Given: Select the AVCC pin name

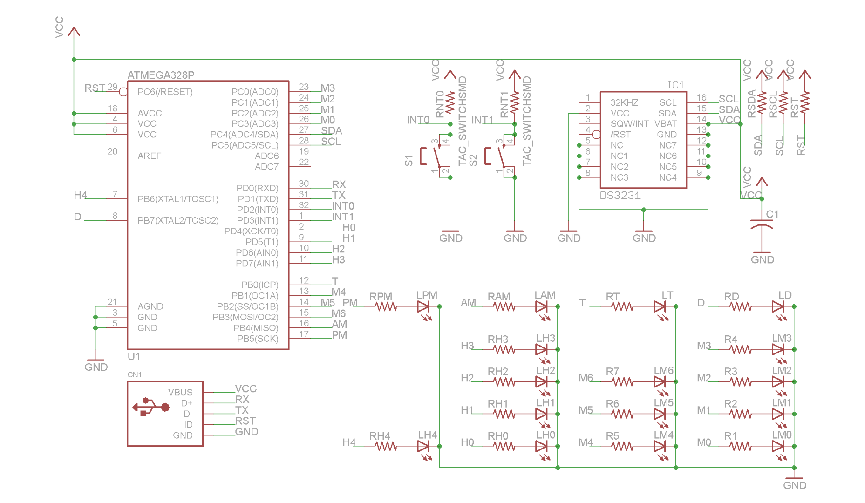Looking at the screenshot, I should pyautogui.click(x=150, y=113).
